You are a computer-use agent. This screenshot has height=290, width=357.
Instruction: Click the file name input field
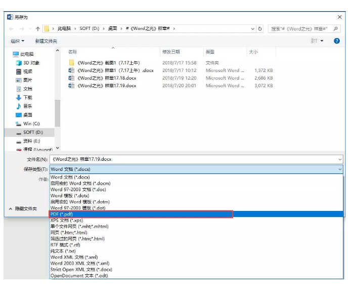pos(196,159)
